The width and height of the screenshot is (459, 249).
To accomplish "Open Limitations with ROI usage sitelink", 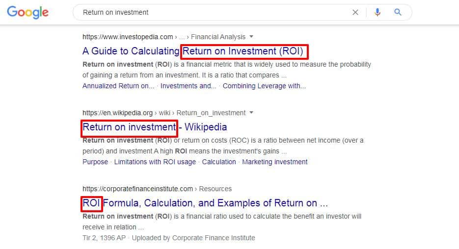I will tap(155, 162).
